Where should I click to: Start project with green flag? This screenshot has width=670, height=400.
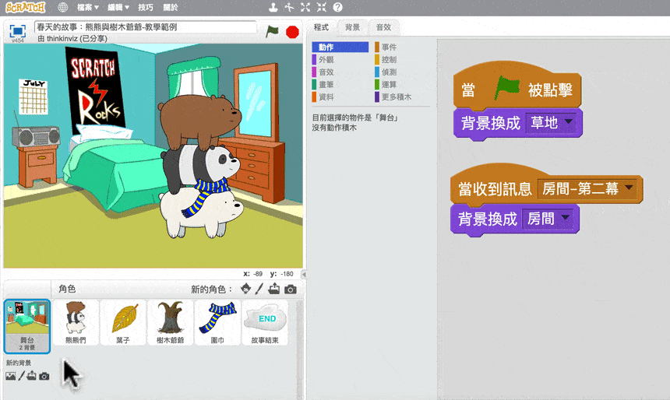pos(272,31)
